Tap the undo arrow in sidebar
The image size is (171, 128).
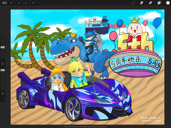coord(3,93)
